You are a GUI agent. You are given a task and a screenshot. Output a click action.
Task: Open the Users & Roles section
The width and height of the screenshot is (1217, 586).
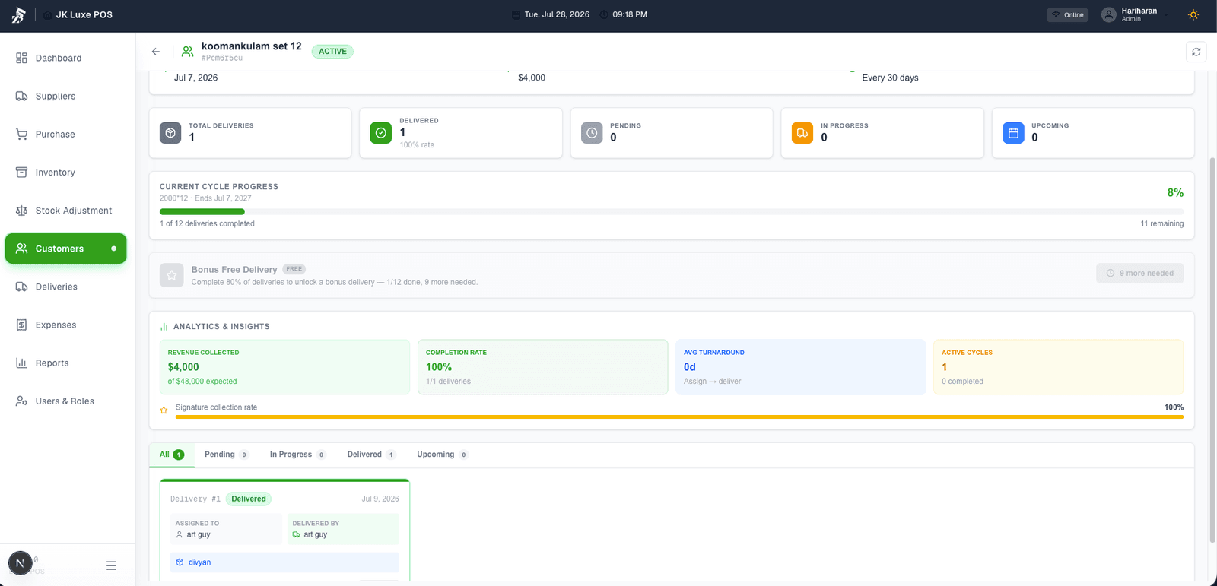point(66,401)
